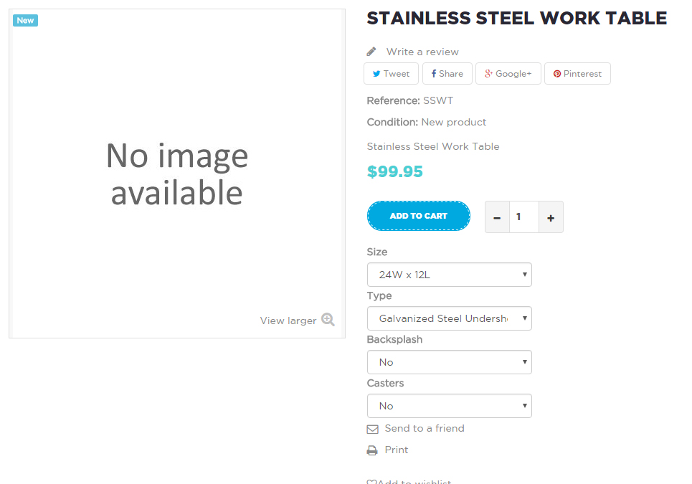Click the envelope icon for Send to a friend
Screen dimensions: 692x484
(372, 429)
